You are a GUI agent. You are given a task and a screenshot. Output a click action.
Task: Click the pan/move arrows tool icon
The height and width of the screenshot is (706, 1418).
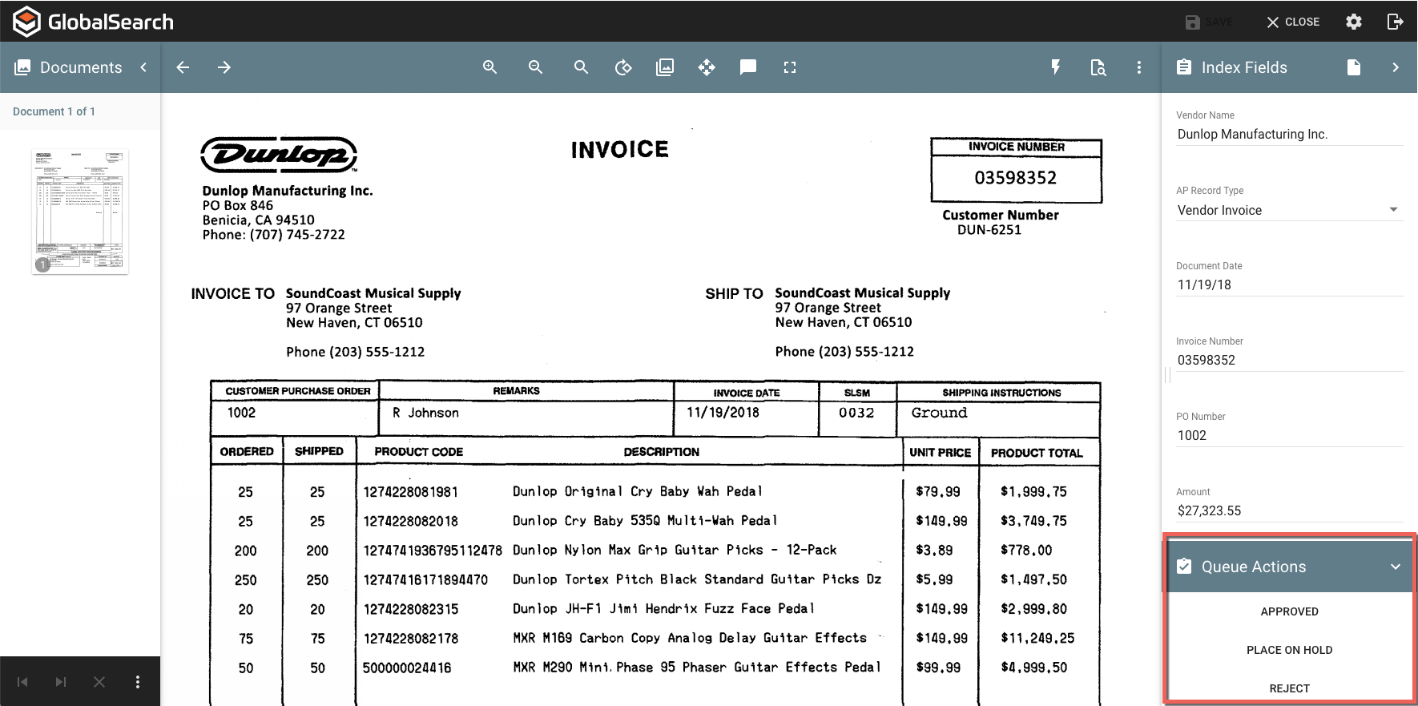pyautogui.click(x=707, y=67)
